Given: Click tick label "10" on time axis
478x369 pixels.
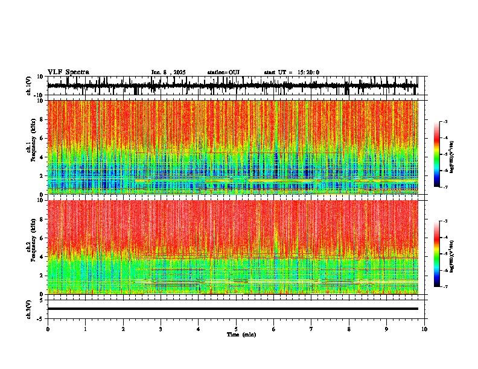Looking at the screenshot, I should click(424, 329).
